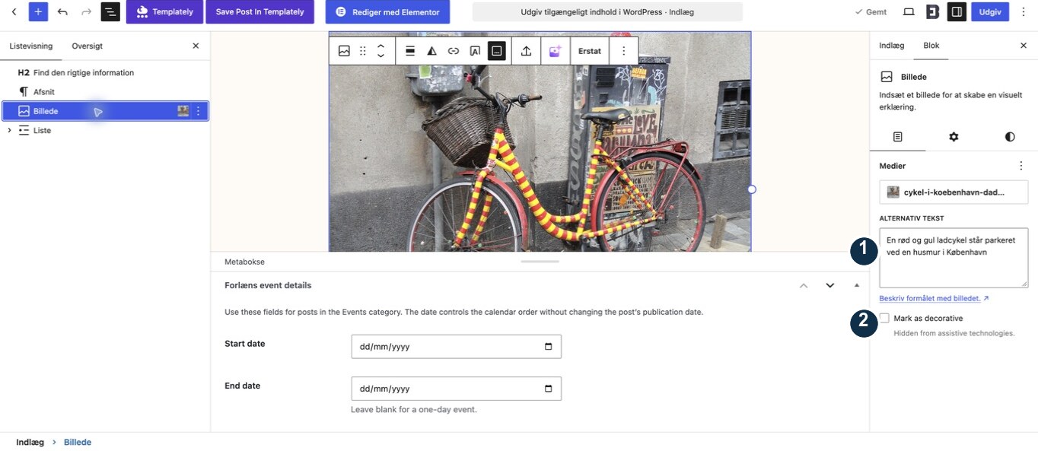Toggle the settings sidebar panel icon

957,11
